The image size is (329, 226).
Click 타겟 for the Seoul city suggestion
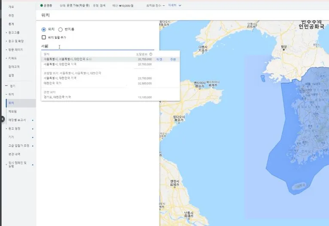pos(159,59)
